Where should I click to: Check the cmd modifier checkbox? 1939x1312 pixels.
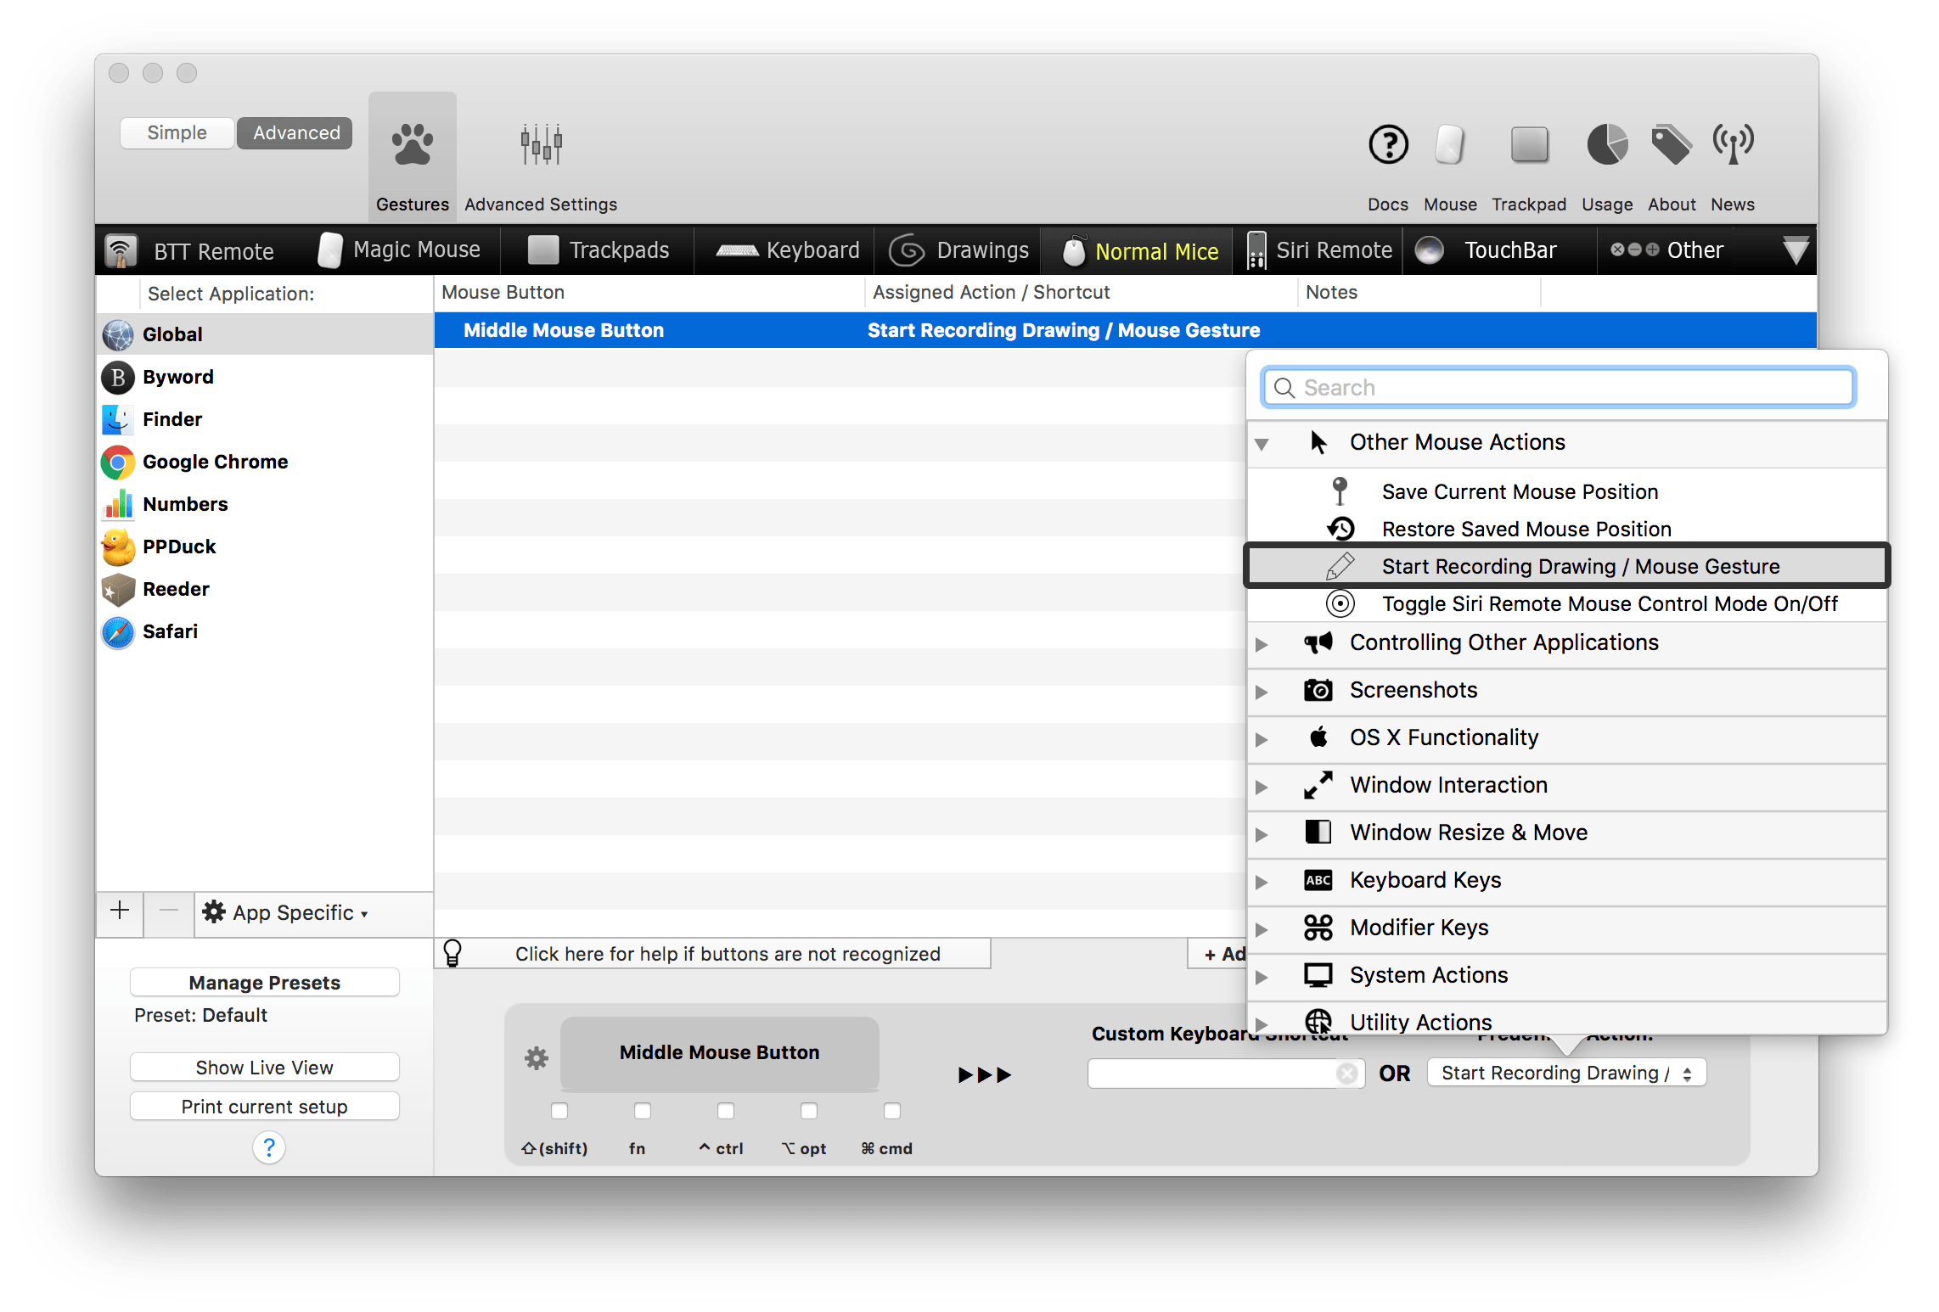point(891,1111)
